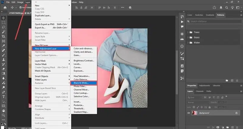Image resolution: width=243 pixels, height=129 pixels.
Task: Open the blend mode Normal dropdown
Action: coord(198,102)
